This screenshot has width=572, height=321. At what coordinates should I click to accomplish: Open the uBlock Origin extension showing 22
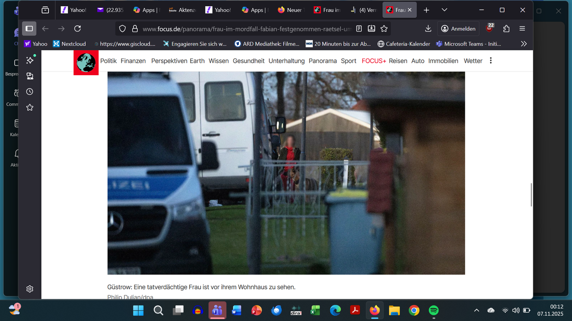click(490, 29)
